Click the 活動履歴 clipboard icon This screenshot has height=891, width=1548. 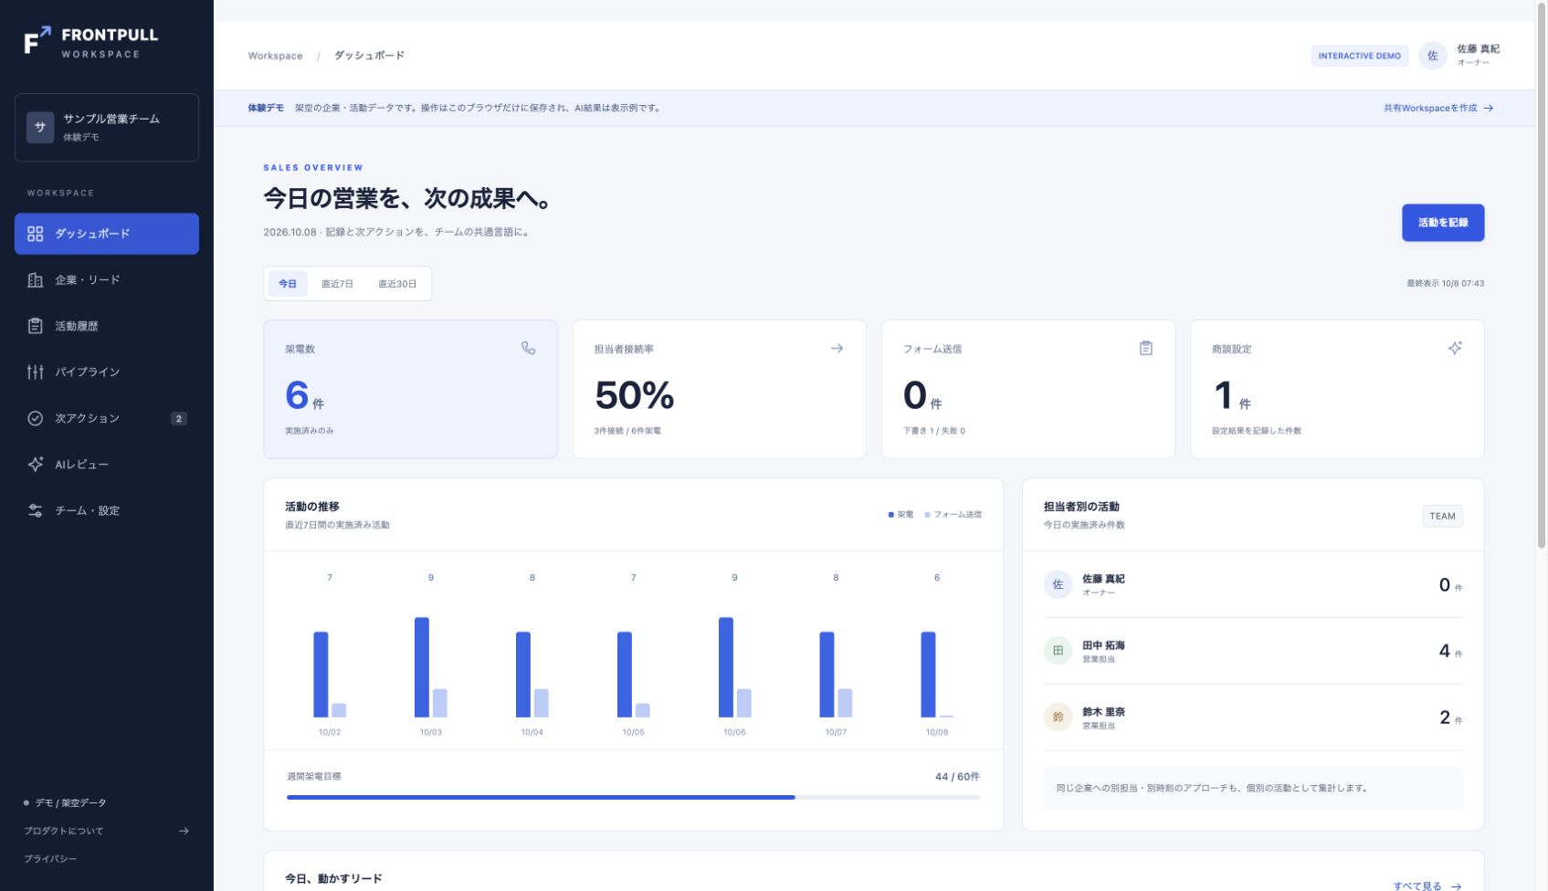click(x=36, y=326)
